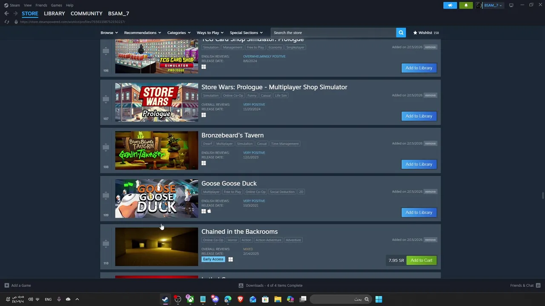The width and height of the screenshot is (545, 306).
Task: Expand the Special Sections dropdown
Action: 246,33
